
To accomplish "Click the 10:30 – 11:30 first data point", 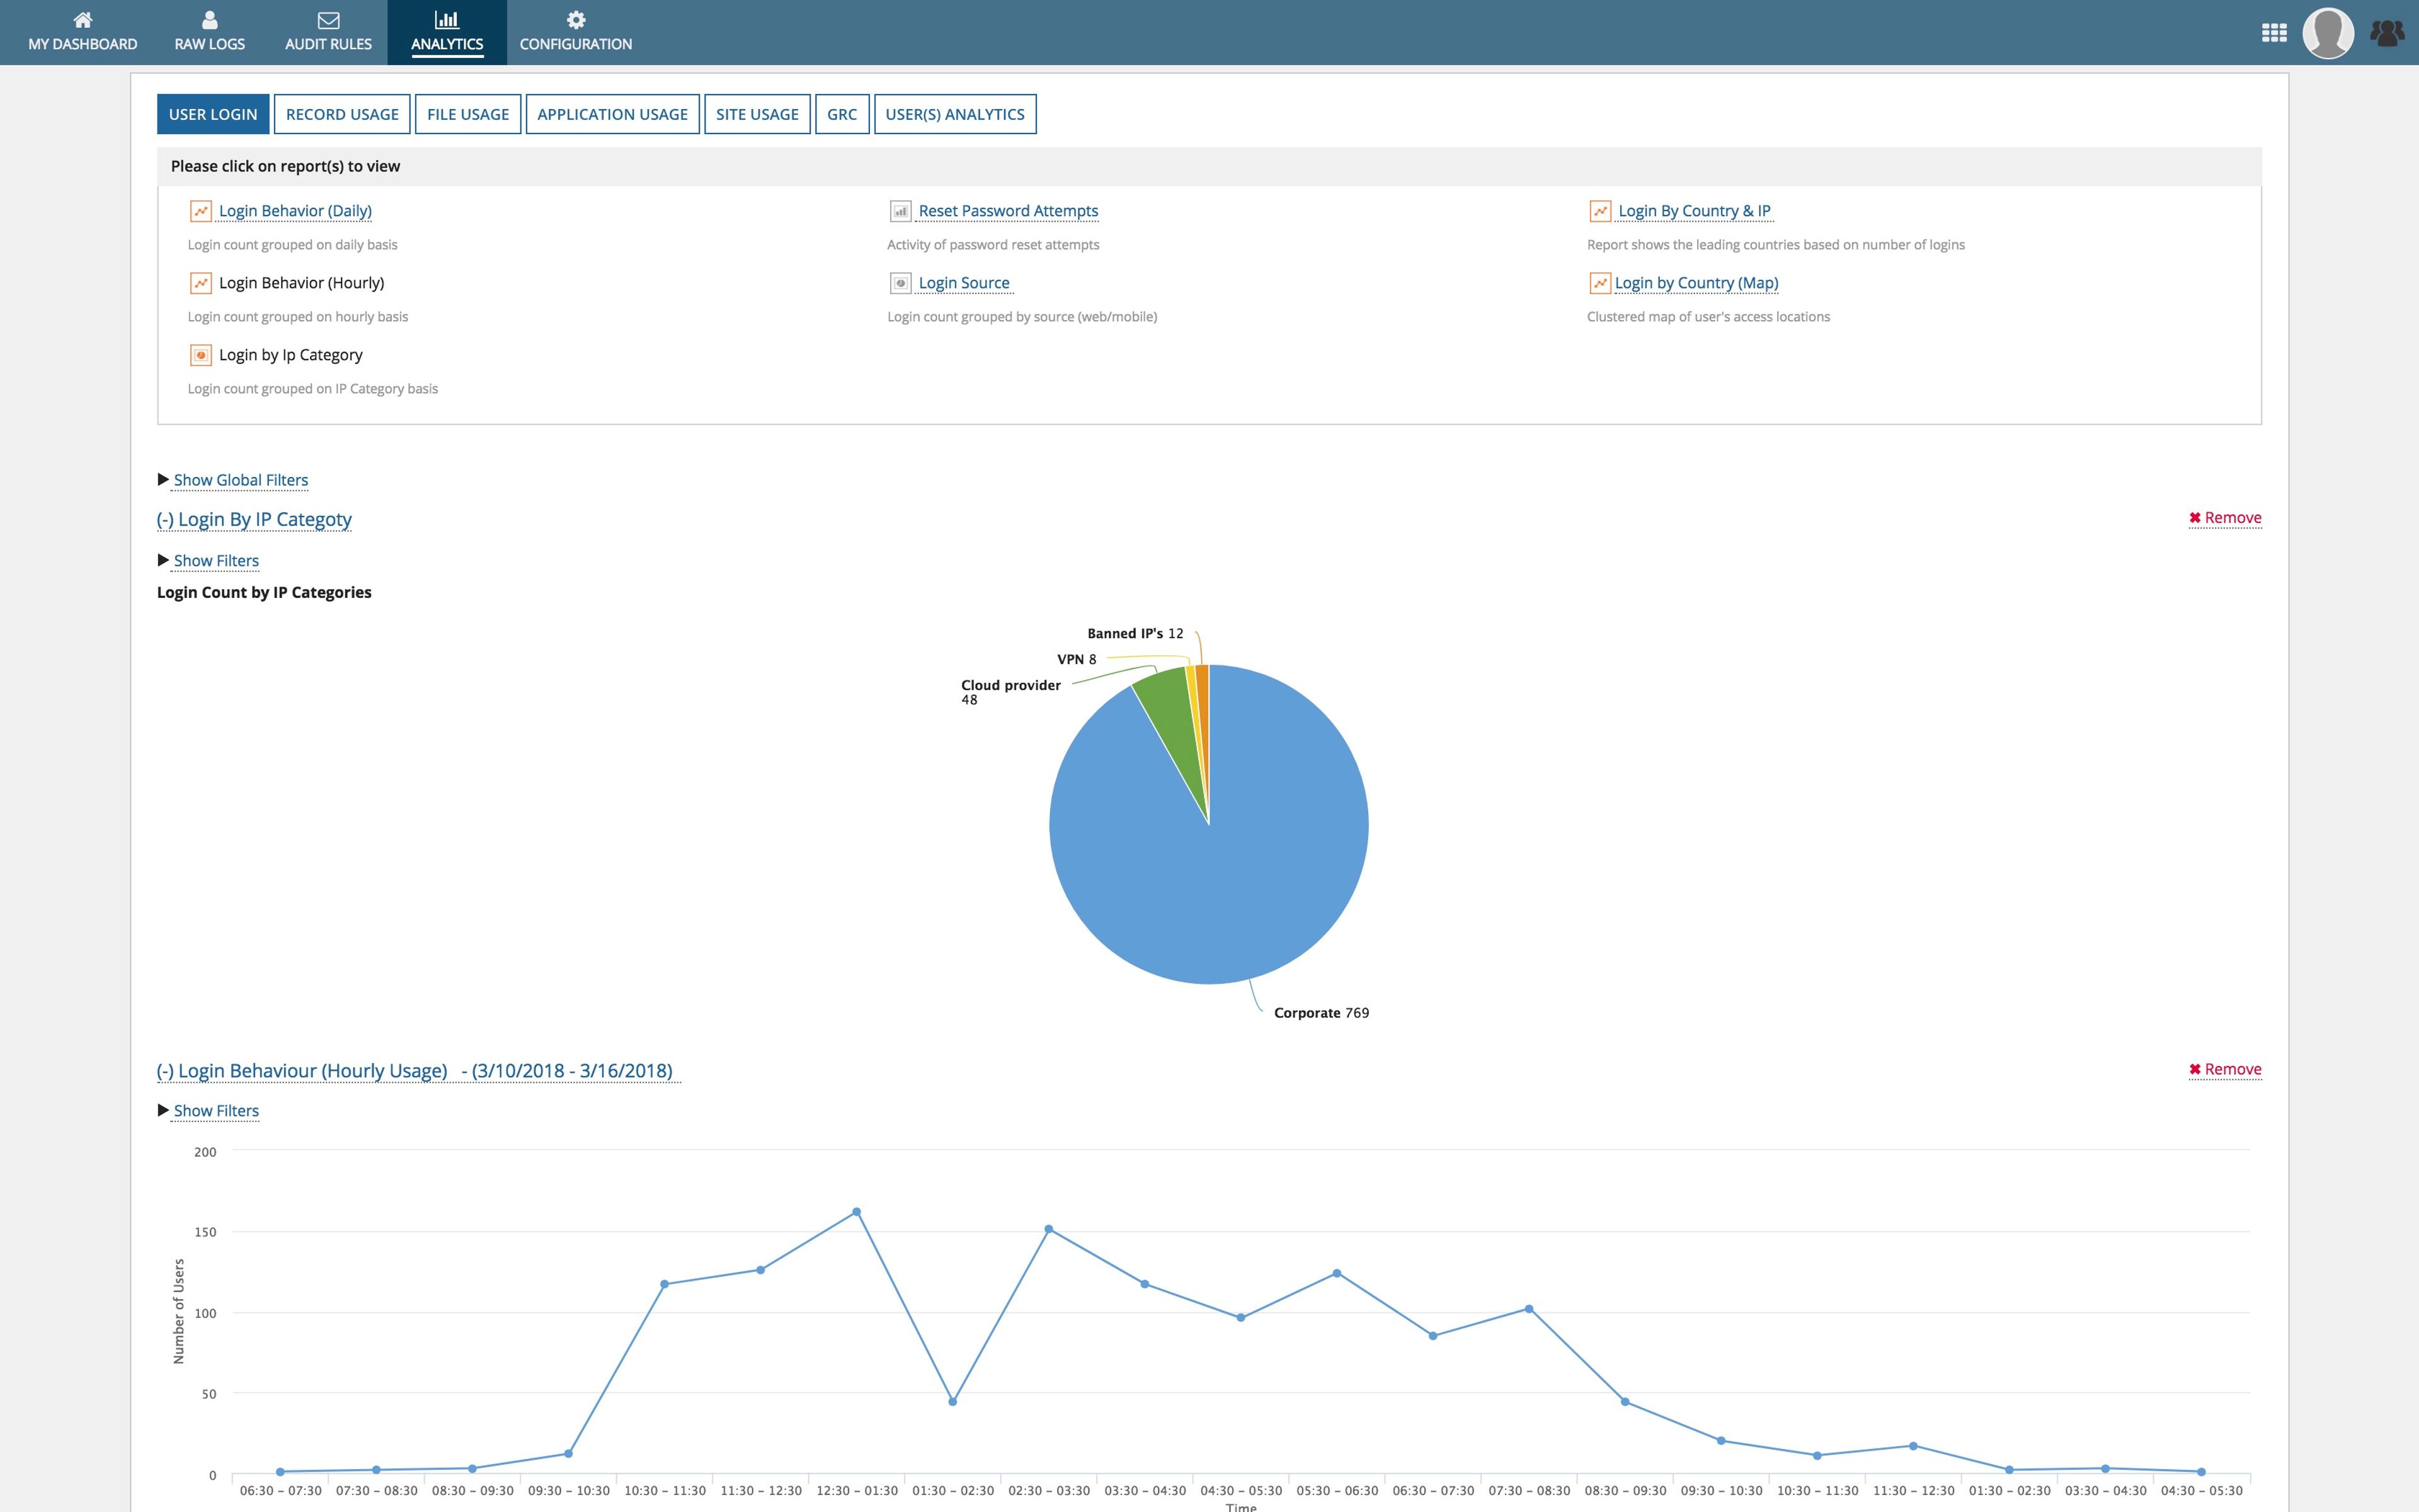I will [665, 1284].
